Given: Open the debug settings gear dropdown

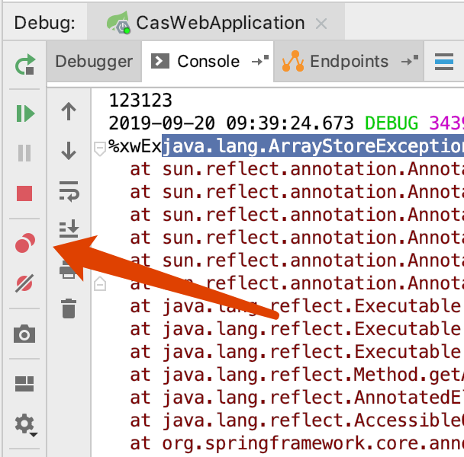Looking at the screenshot, I should (x=26, y=424).
